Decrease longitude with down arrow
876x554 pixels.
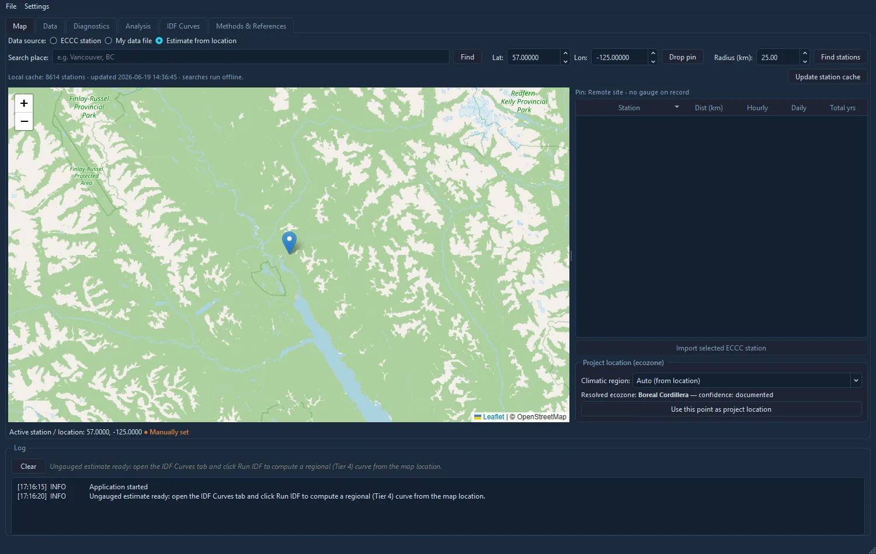(x=653, y=61)
